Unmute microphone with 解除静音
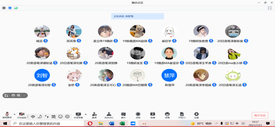This screenshot has width=275, height=127. click(7, 115)
